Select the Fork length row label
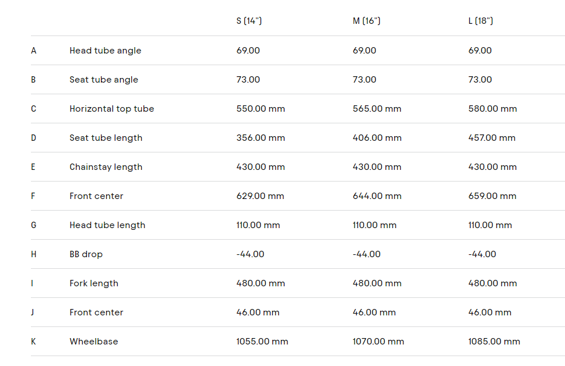This screenshot has height=366, width=565. (94, 283)
